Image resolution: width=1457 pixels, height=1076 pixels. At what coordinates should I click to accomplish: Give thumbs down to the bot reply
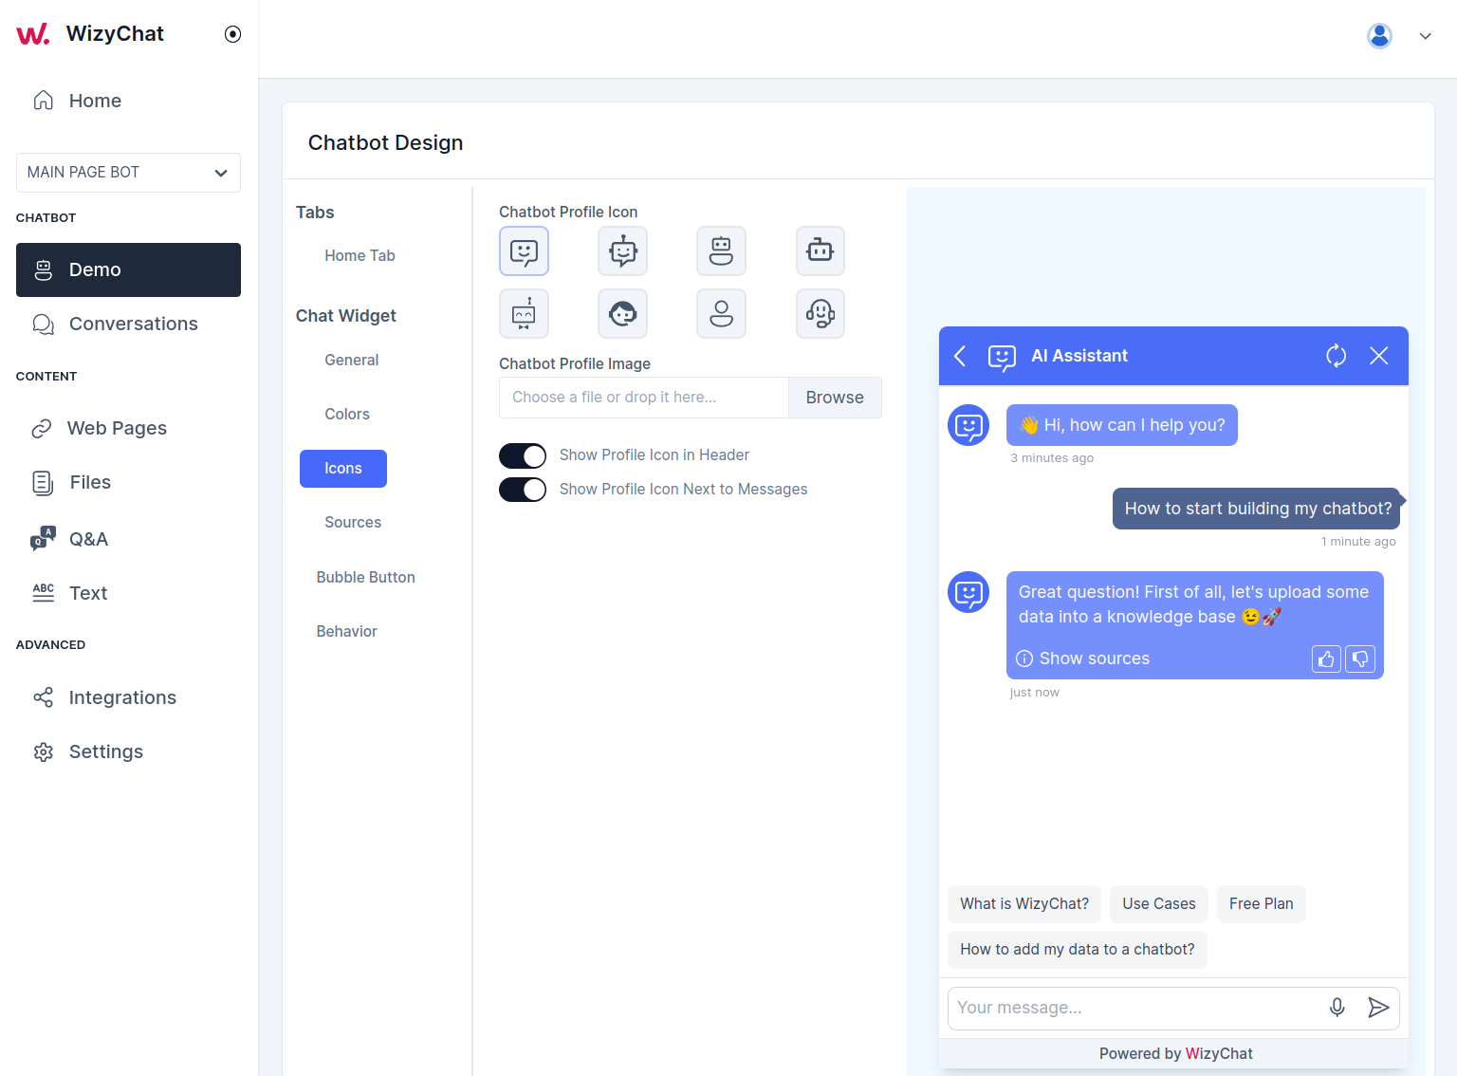pyautogui.click(x=1360, y=659)
